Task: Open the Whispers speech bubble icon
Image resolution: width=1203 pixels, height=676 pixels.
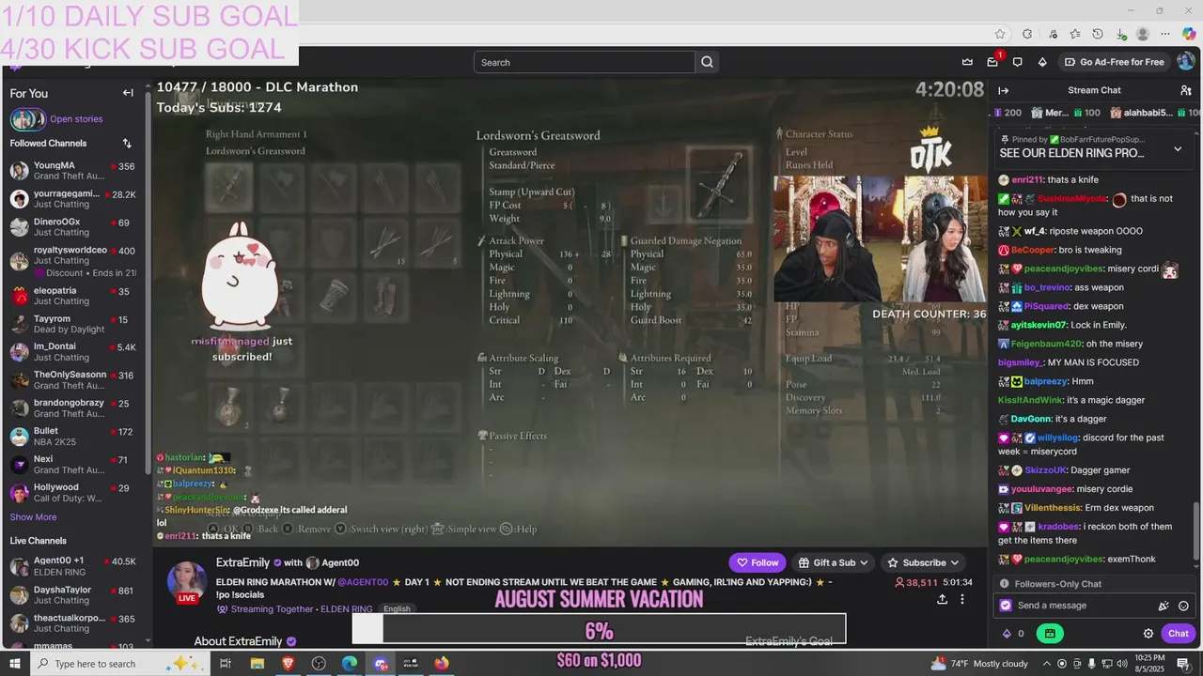Action: [1017, 62]
